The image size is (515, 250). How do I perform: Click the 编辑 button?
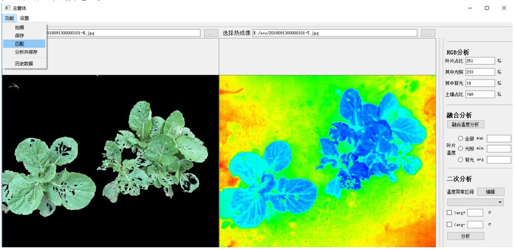click(491, 192)
